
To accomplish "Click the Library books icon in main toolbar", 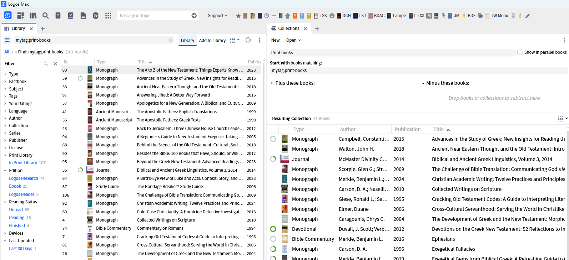I will [33, 15].
